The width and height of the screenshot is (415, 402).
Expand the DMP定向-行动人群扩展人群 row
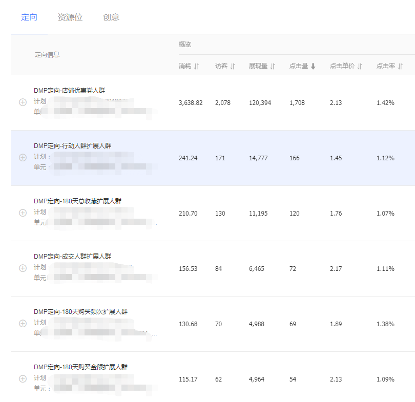pos(23,157)
